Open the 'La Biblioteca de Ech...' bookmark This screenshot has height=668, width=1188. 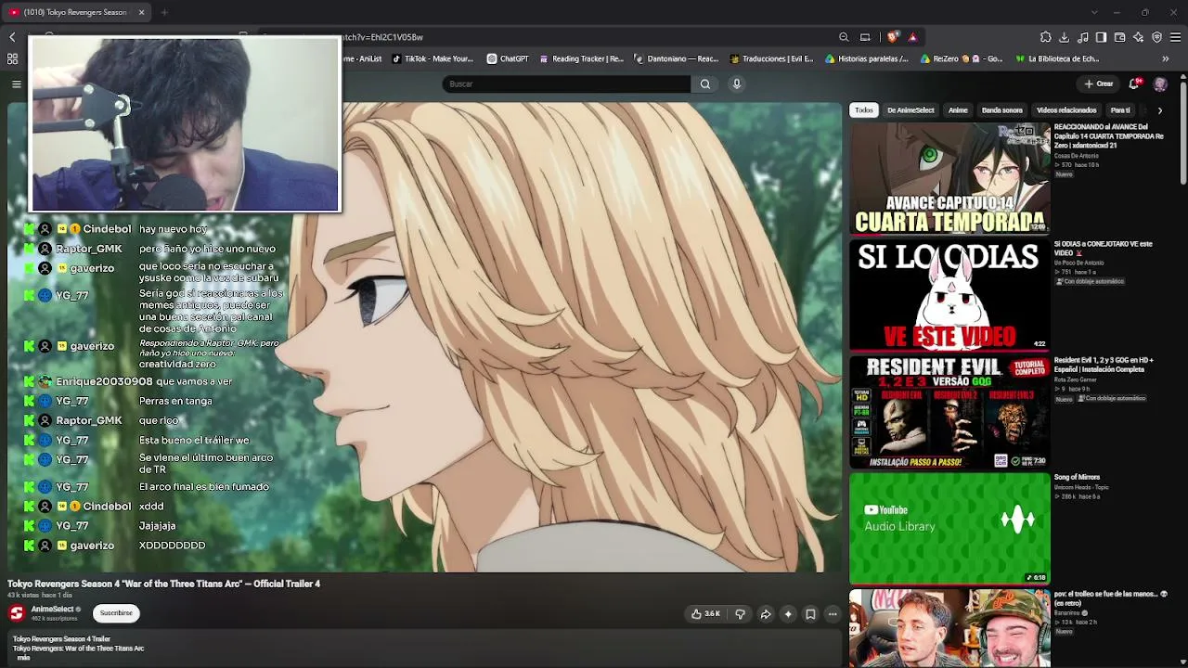pyautogui.click(x=1057, y=58)
